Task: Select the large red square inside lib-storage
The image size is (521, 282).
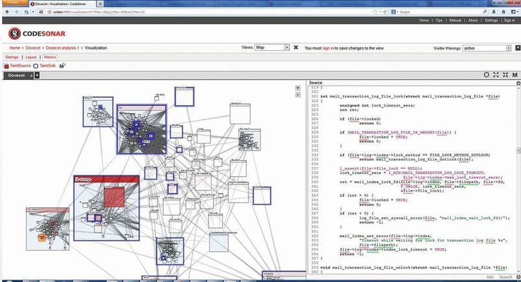Action: pos(114,197)
